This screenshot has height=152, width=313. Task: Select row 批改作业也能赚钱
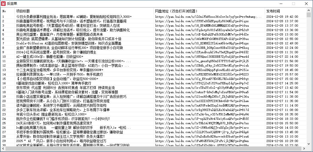[x=153, y=119]
